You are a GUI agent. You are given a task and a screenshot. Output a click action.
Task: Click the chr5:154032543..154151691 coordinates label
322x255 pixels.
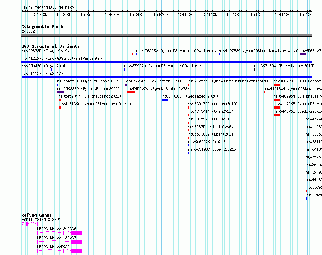[49, 8]
